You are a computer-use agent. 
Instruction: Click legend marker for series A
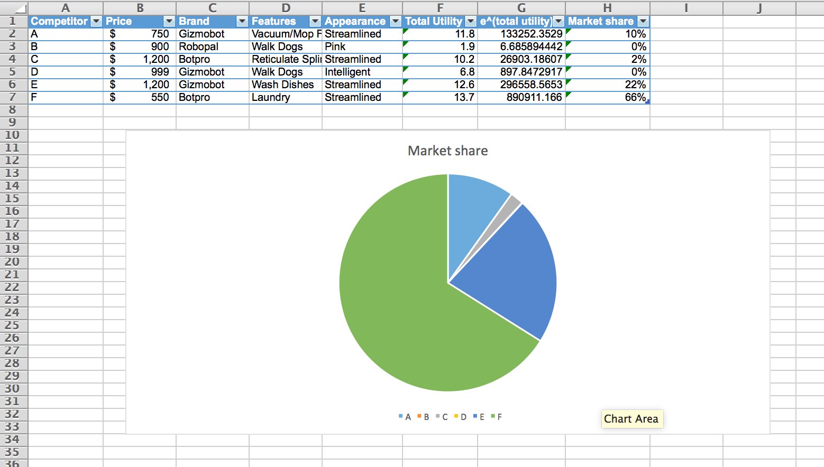click(x=401, y=416)
